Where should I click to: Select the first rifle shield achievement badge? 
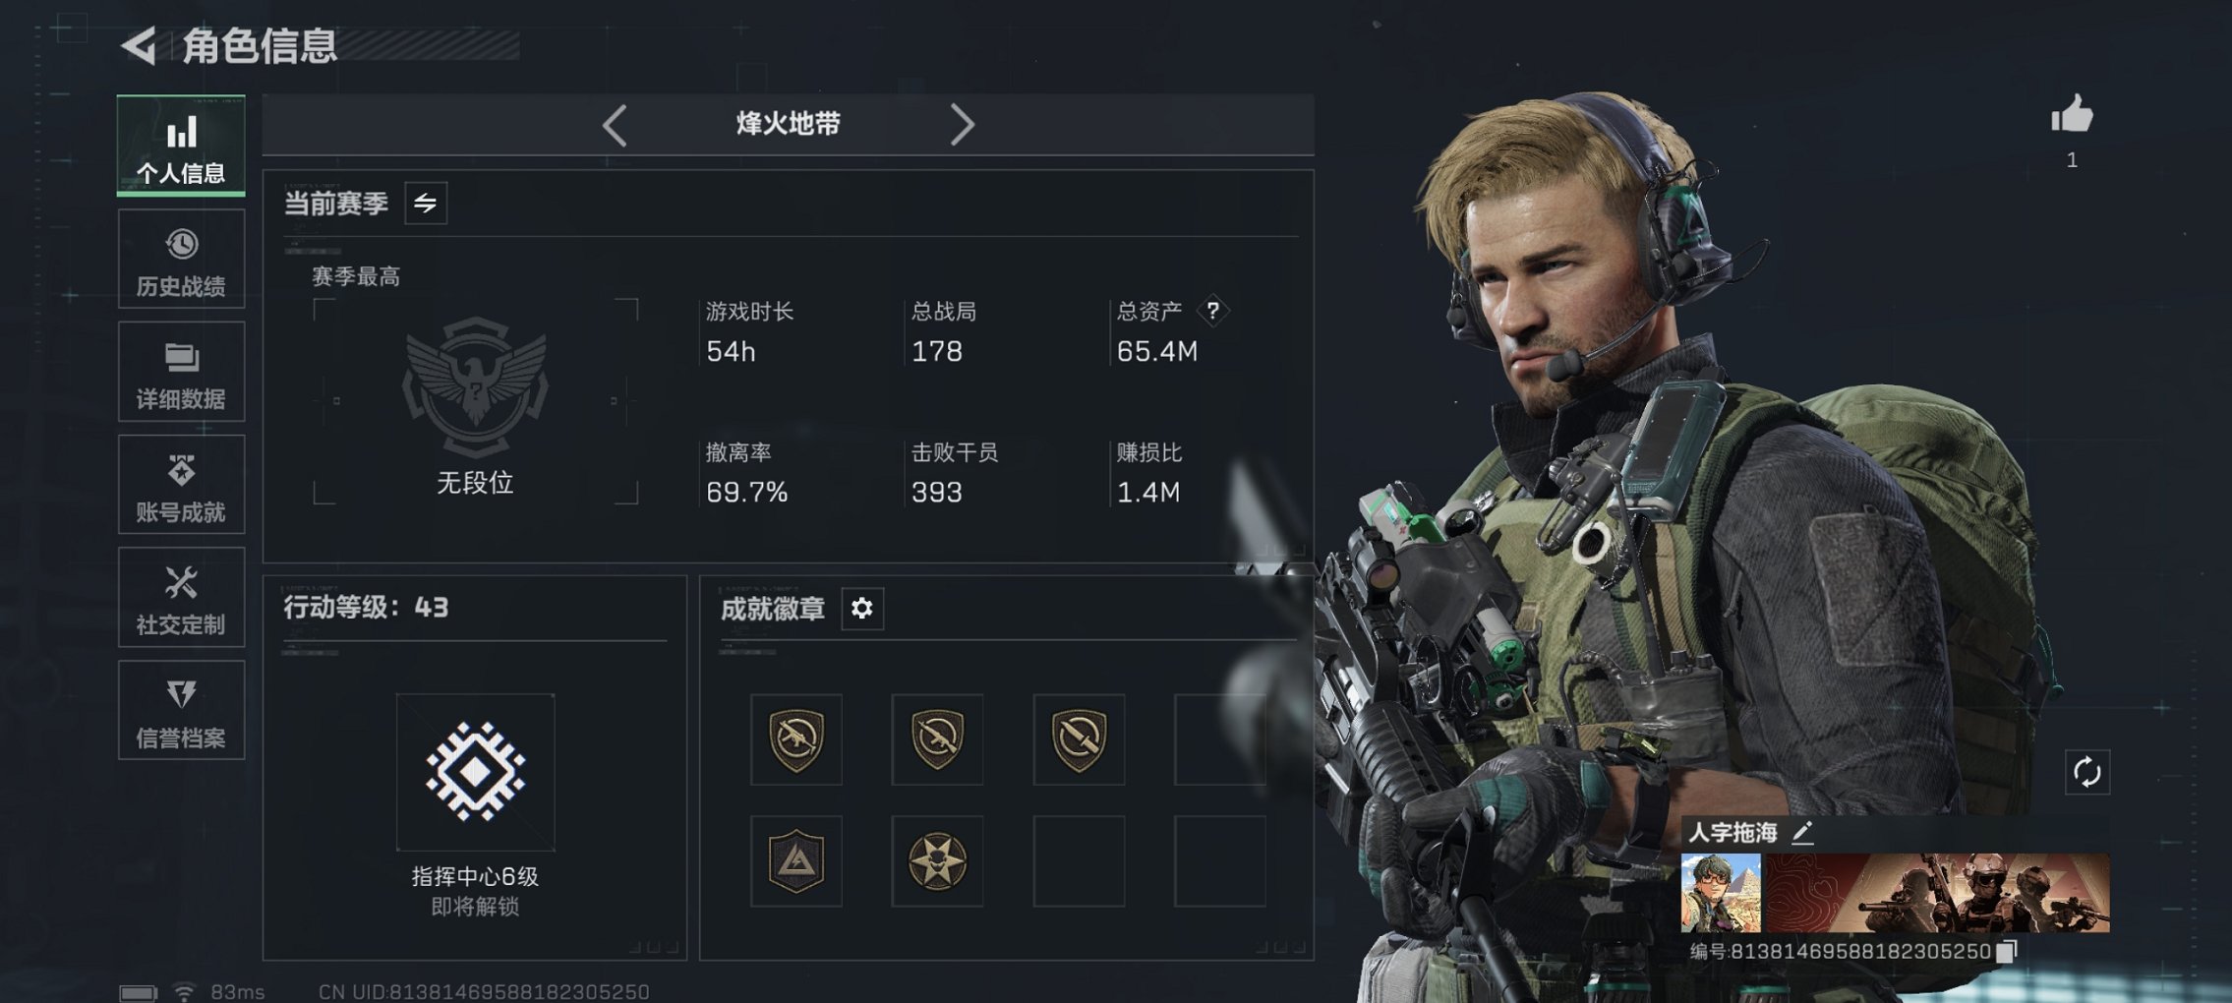coord(796,738)
